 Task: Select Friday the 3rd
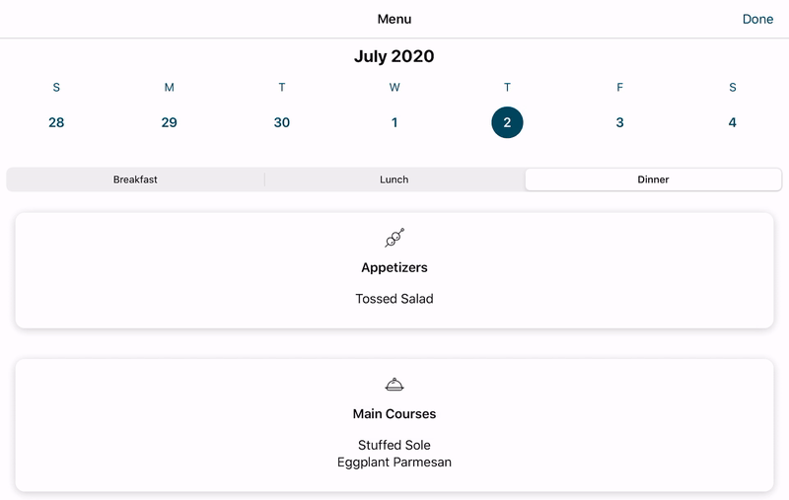pyautogui.click(x=620, y=122)
